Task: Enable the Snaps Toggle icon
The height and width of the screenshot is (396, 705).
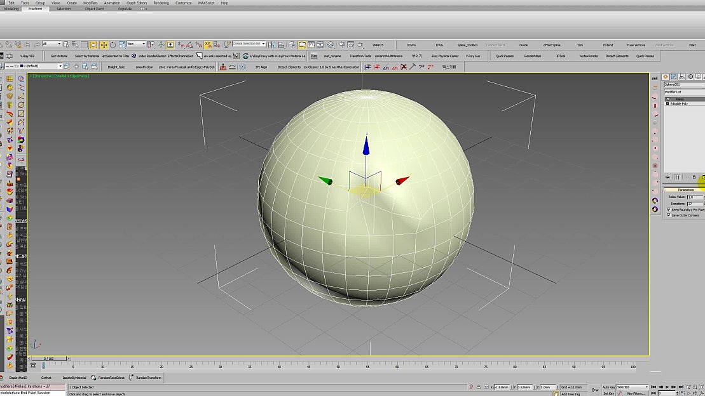Action: (180, 44)
